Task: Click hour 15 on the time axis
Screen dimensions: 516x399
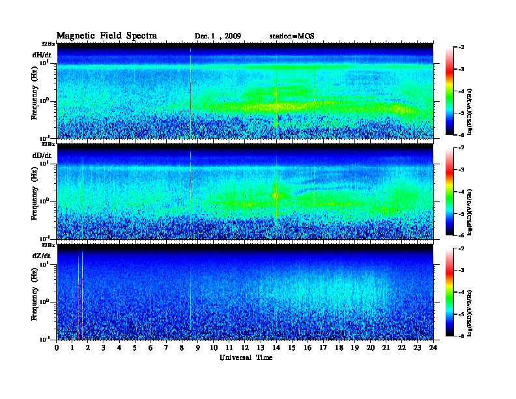Action: [x=292, y=348]
